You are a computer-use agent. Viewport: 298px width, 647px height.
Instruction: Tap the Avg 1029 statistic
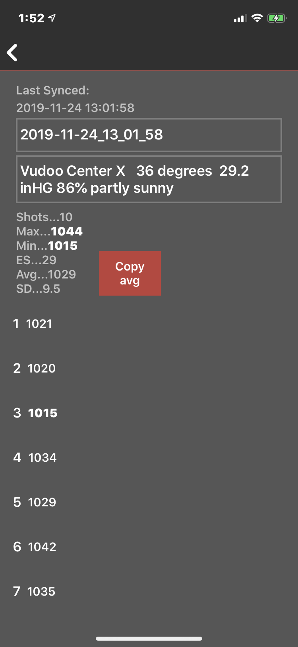coord(46,274)
